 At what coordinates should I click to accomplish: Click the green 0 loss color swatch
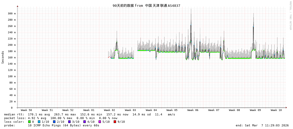[x=30, y=122]
